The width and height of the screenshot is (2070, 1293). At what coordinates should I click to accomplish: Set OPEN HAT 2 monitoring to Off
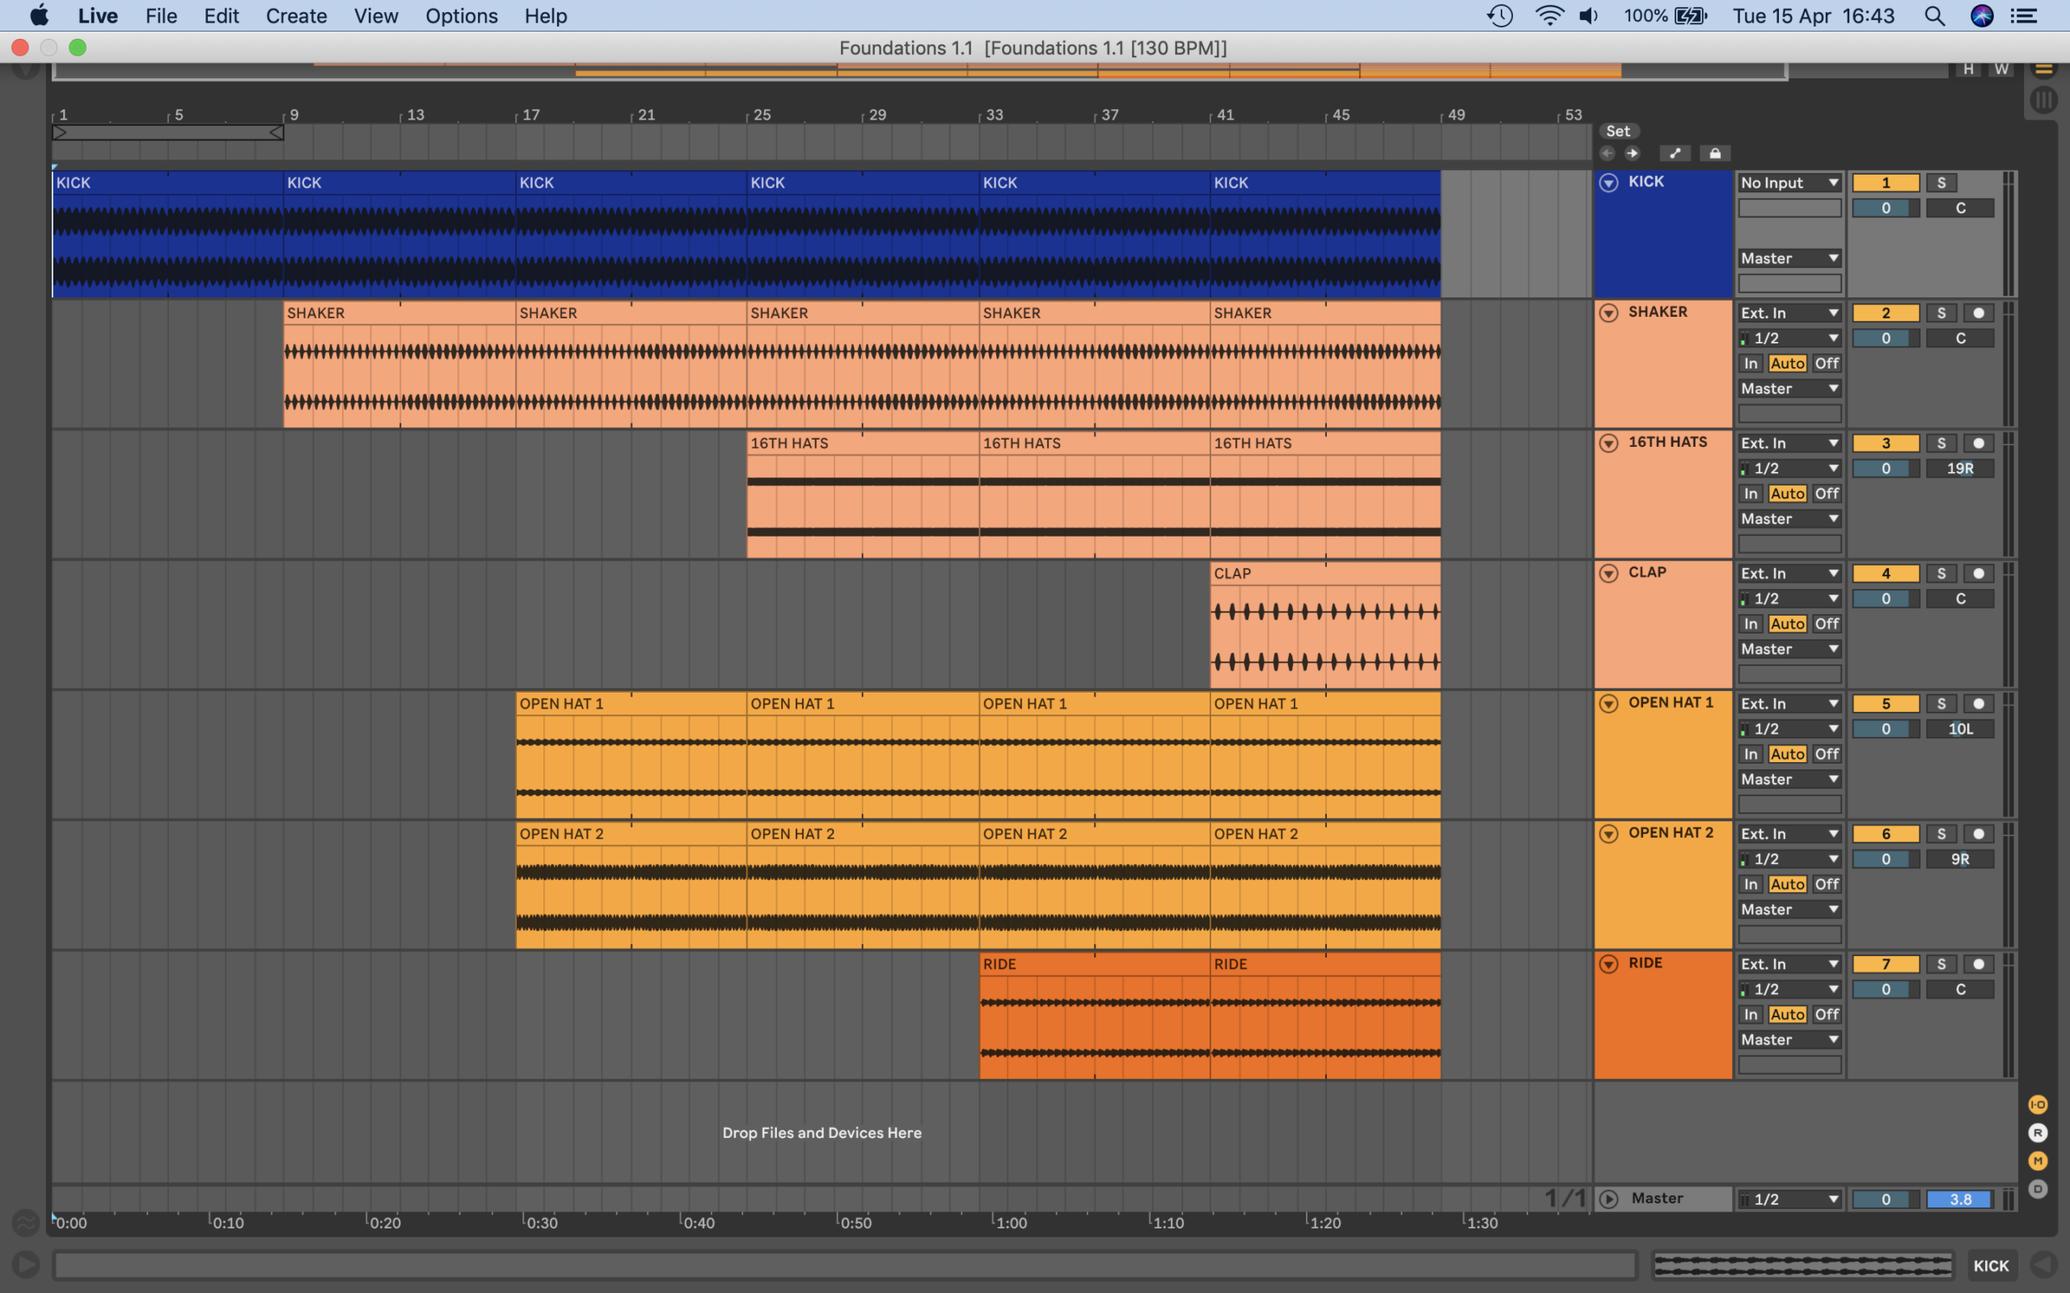coord(1827,884)
